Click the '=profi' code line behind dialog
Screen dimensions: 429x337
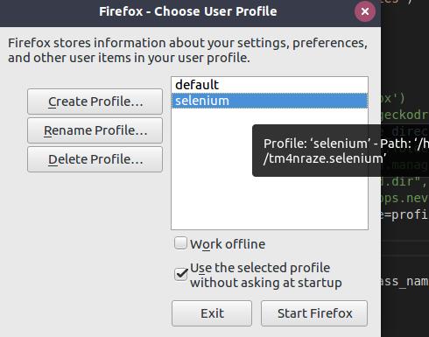point(404,214)
